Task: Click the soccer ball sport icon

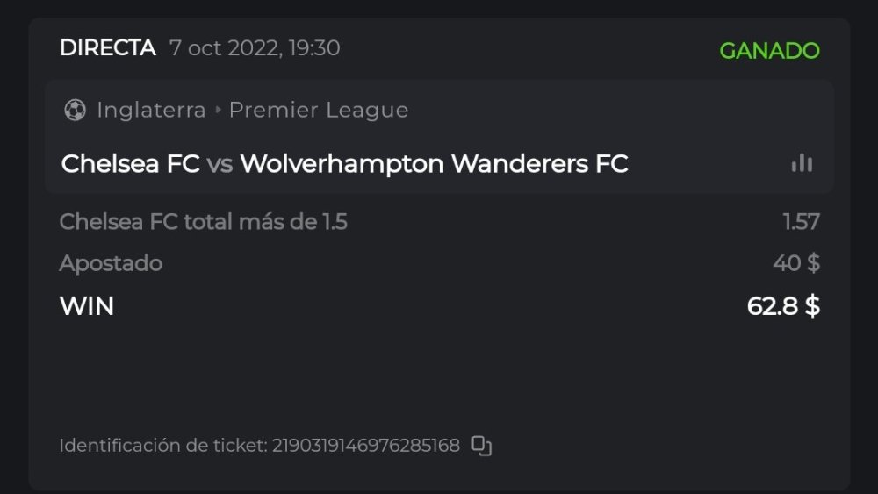Action: pyautogui.click(x=75, y=111)
